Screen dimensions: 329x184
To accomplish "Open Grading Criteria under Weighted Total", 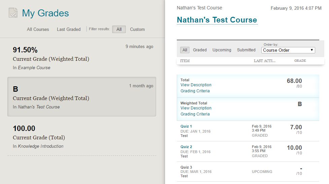I will click(195, 114).
